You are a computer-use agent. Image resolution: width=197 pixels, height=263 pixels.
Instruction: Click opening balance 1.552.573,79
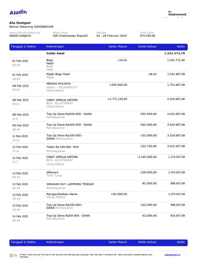(174, 53)
